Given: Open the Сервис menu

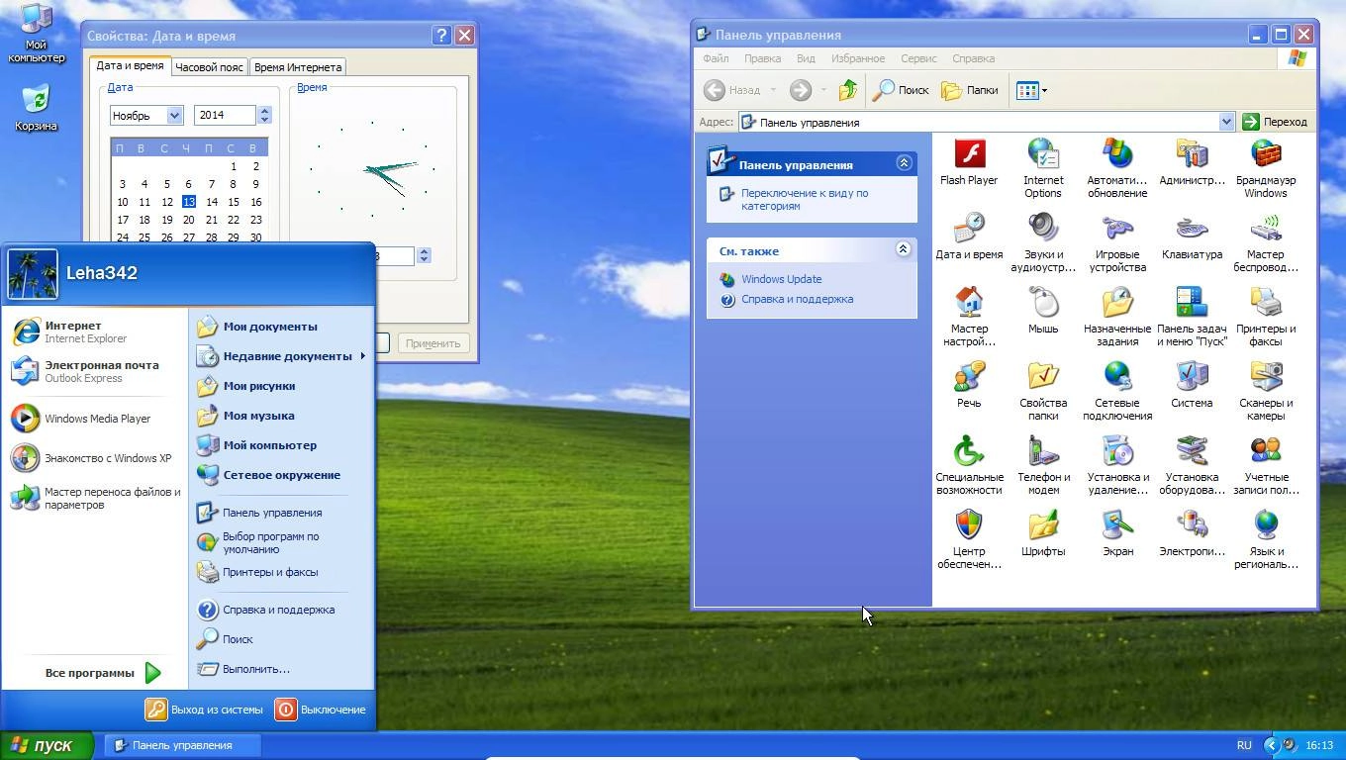Looking at the screenshot, I should click(918, 58).
